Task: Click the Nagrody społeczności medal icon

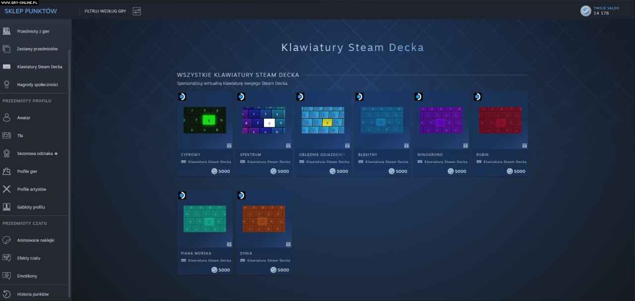Action: 6,85
